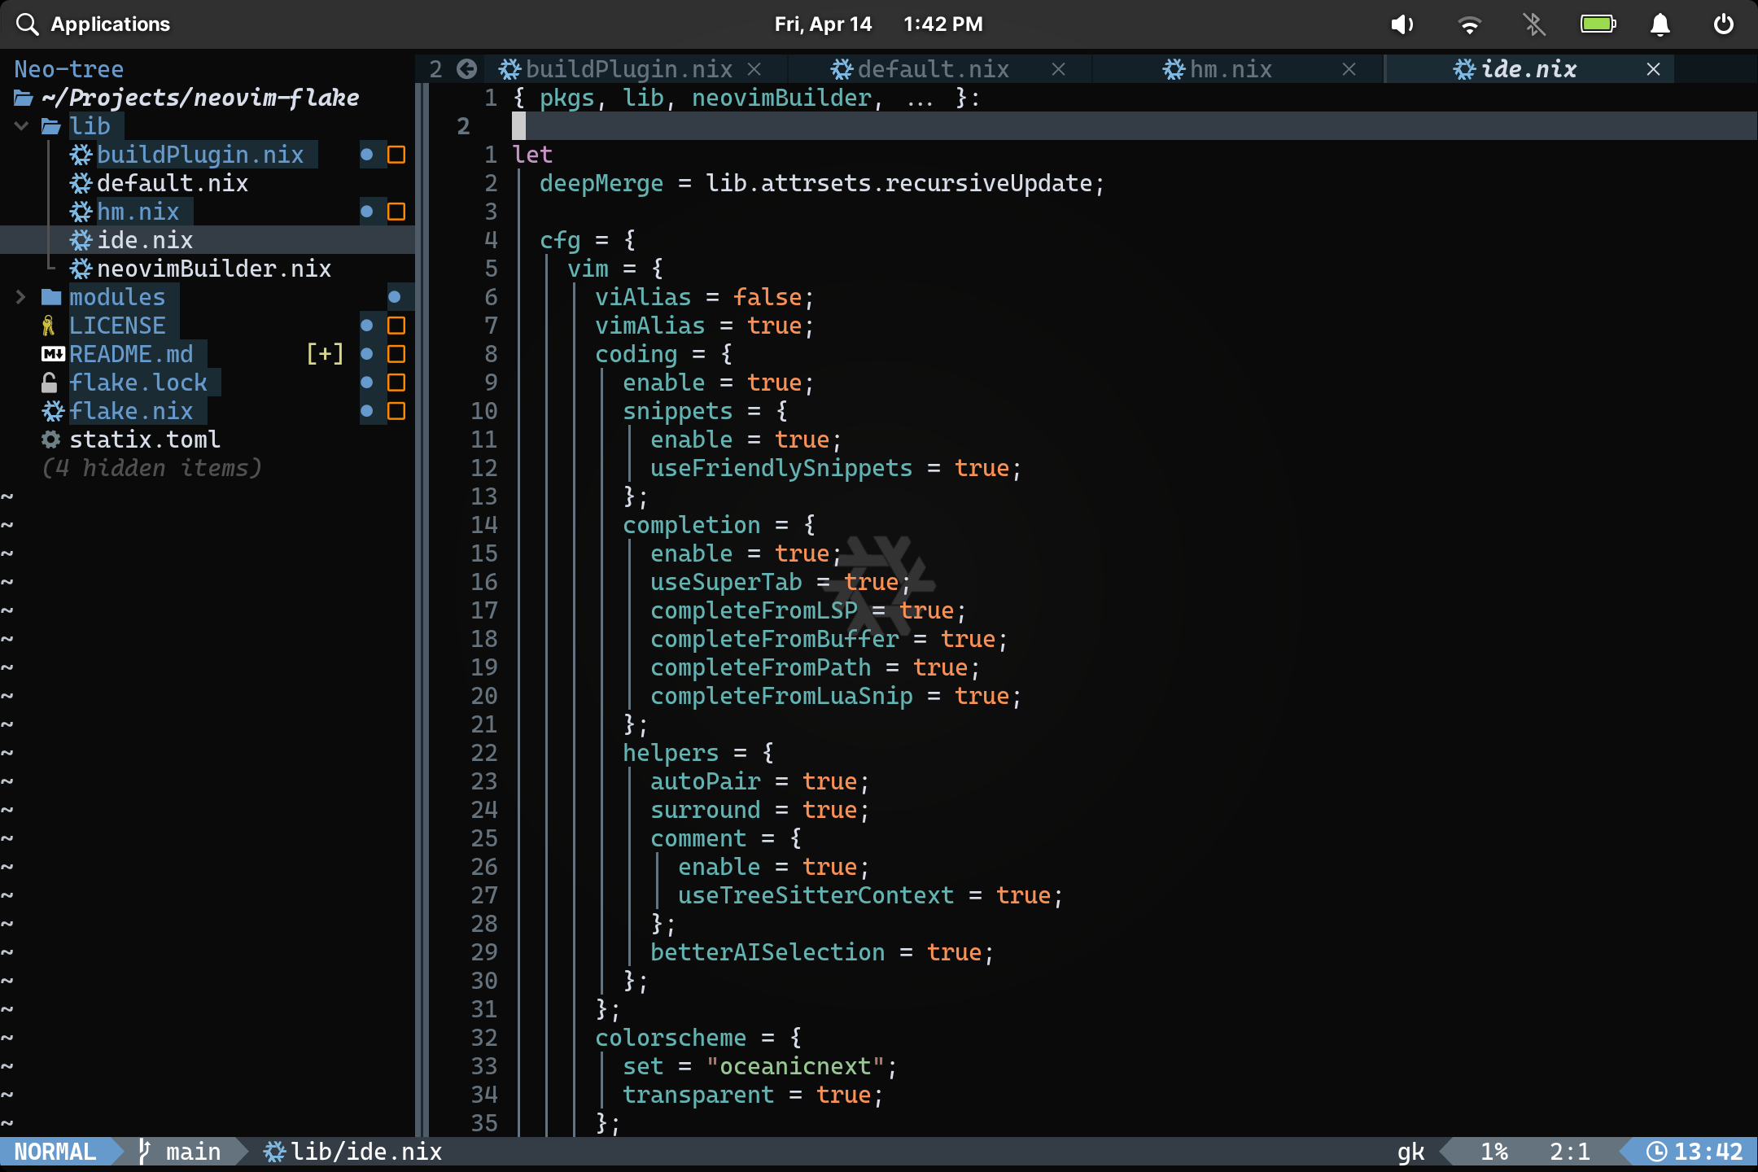
Task: Click the markdown icon beside README.md
Action: pyautogui.click(x=53, y=354)
